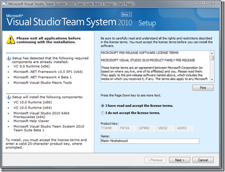Click the Cancel button
This screenshot has width=225, height=172.
click(203, 160)
